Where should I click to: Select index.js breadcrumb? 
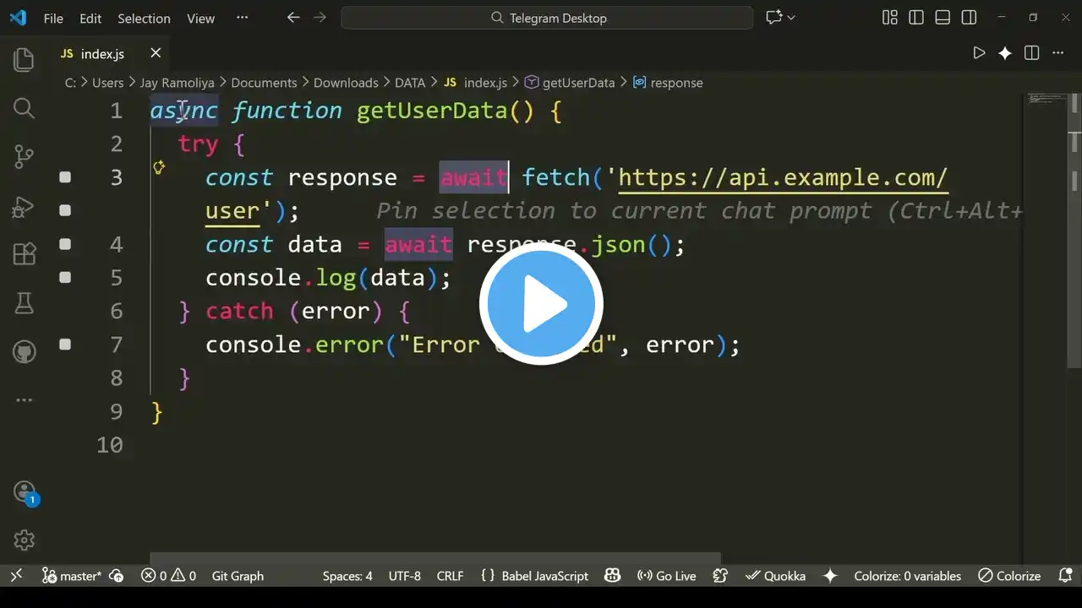click(475, 83)
